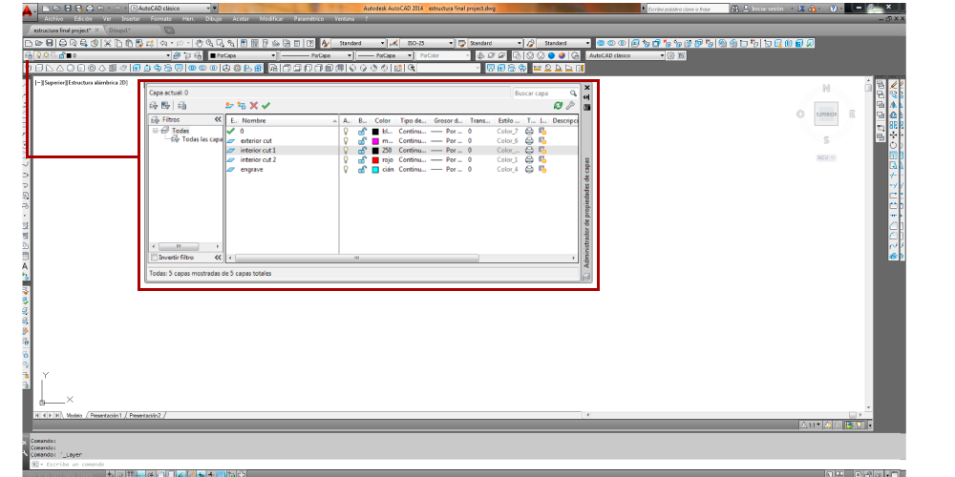Image resolution: width=955 pixels, height=477 pixels.
Task: Collapse the Filtros tree with chevron
Action: tap(218, 120)
